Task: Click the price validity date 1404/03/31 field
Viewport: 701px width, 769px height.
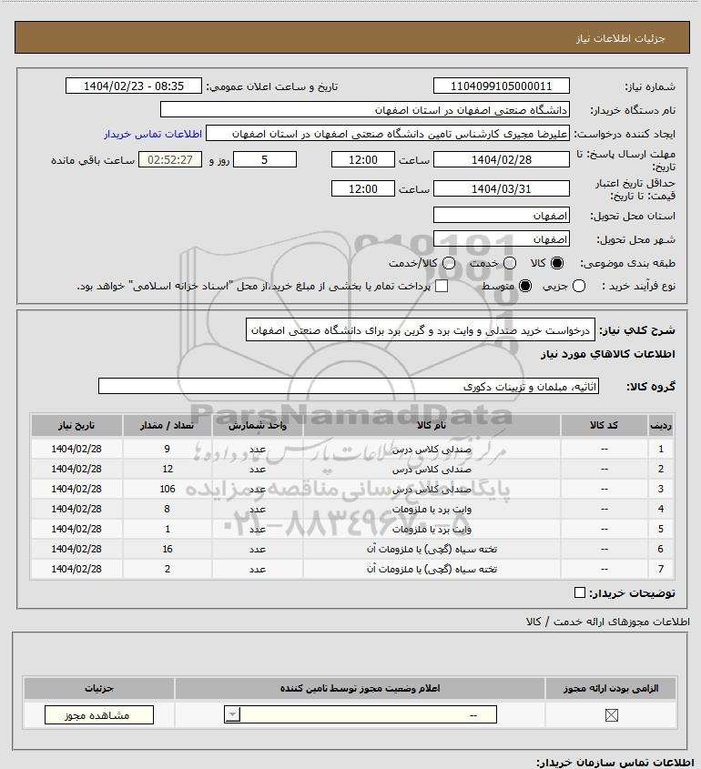Action: (x=502, y=188)
